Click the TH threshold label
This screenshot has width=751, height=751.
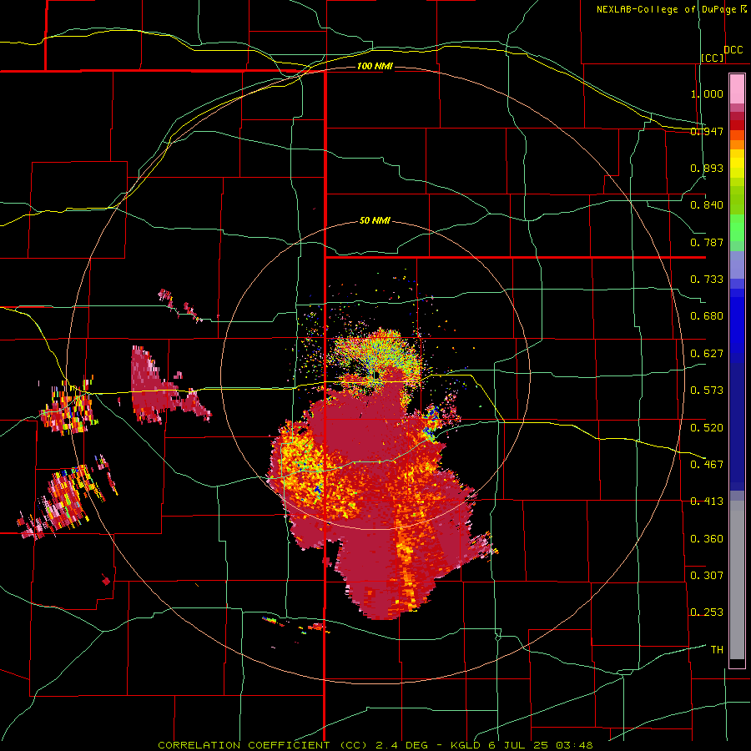717,650
